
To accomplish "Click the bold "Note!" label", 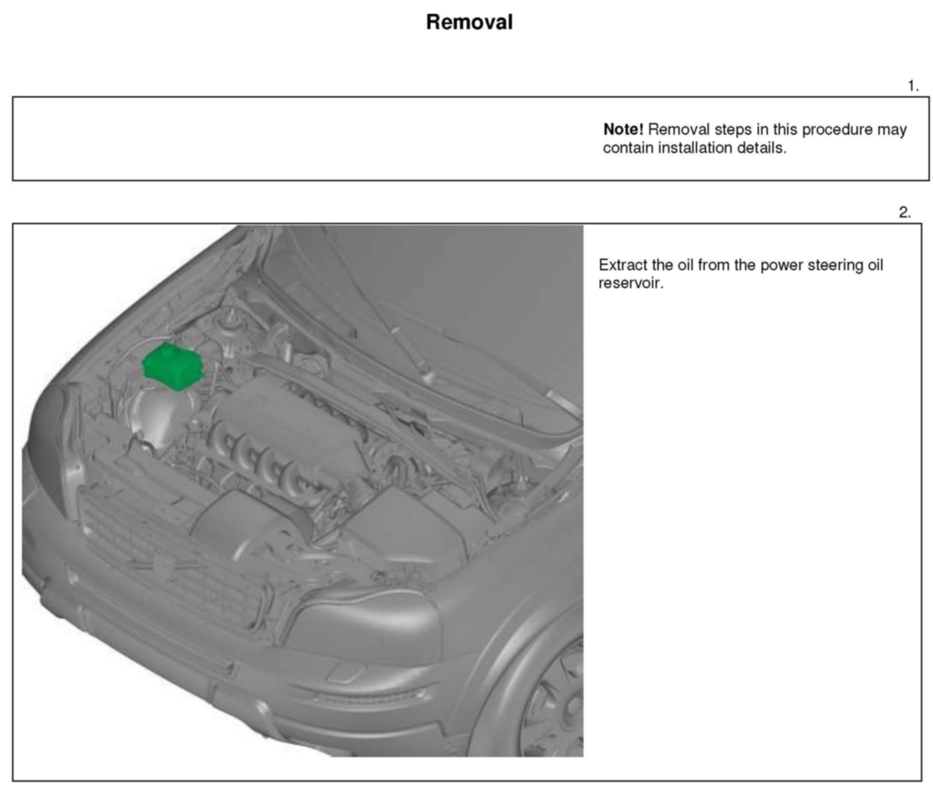I will [x=622, y=129].
